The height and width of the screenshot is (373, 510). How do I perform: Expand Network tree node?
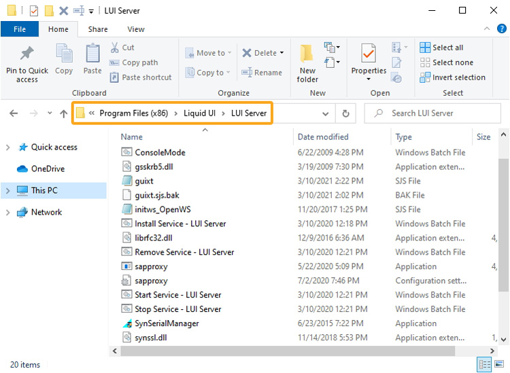point(7,213)
